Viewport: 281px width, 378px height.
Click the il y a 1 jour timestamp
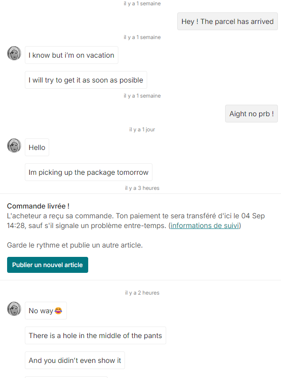click(x=142, y=130)
